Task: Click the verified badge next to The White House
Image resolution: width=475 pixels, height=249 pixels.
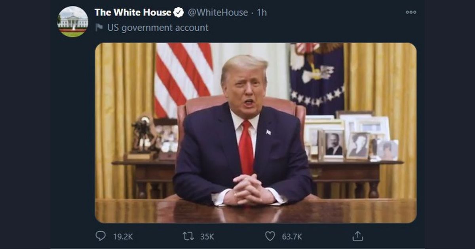Action: click(179, 13)
